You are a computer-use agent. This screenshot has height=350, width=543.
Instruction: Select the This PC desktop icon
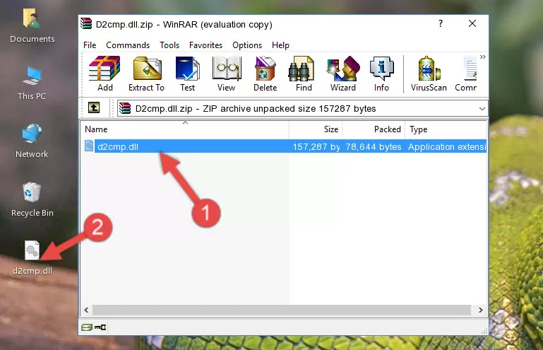(32, 83)
